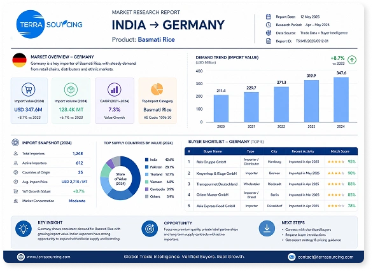This screenshot has width=373, height=272.
Task: Click the 2024 bar in demand chart
Action: pyautogui.click(x=341, y=100)
